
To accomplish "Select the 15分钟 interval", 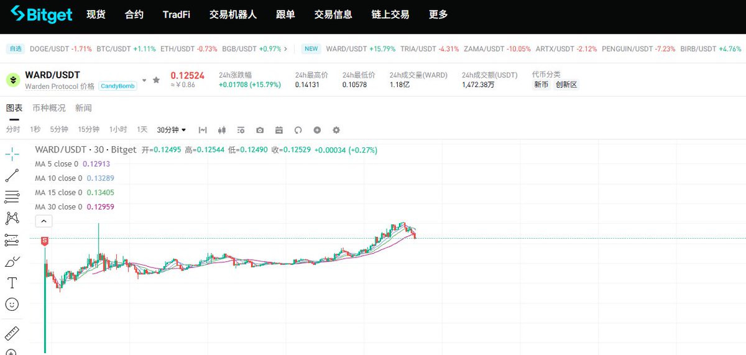I will click(x=88, y=129).
